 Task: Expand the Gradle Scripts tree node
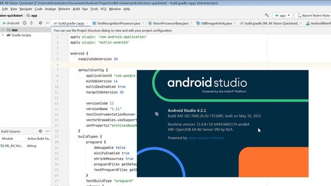(x=3, y=35)
